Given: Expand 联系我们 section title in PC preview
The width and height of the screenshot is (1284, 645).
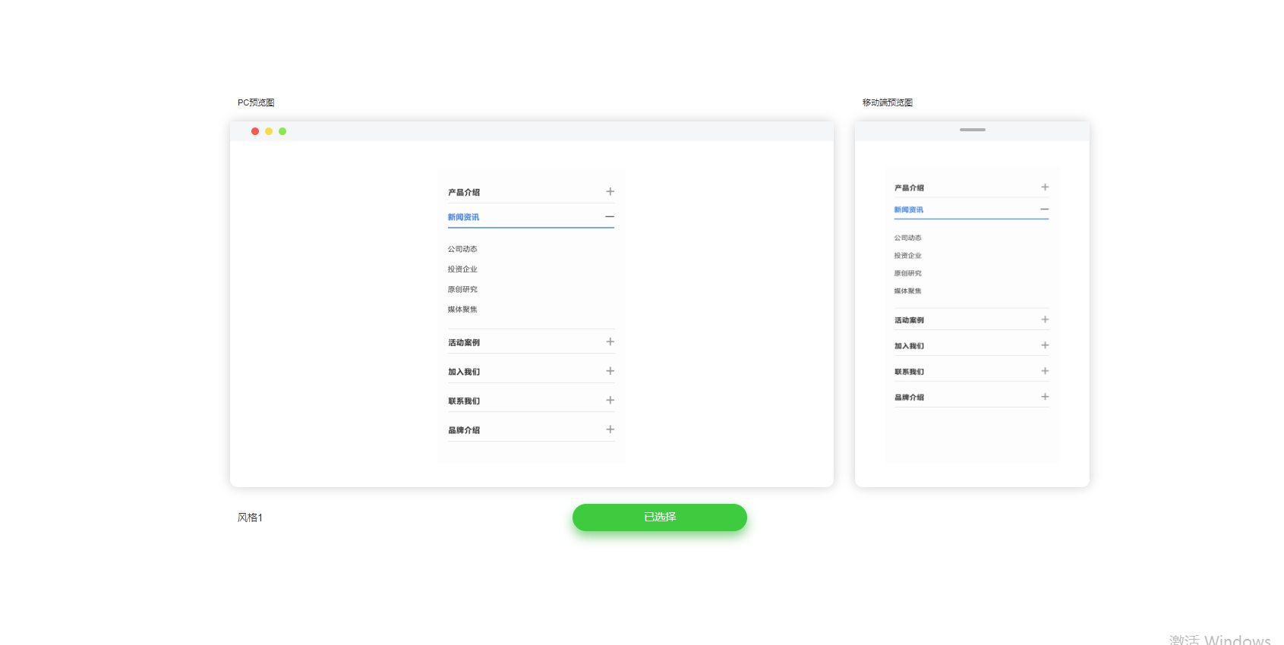Looking at the screenshot, I should [x=464, y=401].
